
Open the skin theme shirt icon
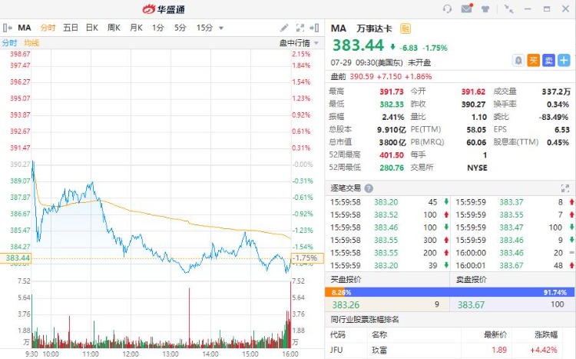coord(487,9)
